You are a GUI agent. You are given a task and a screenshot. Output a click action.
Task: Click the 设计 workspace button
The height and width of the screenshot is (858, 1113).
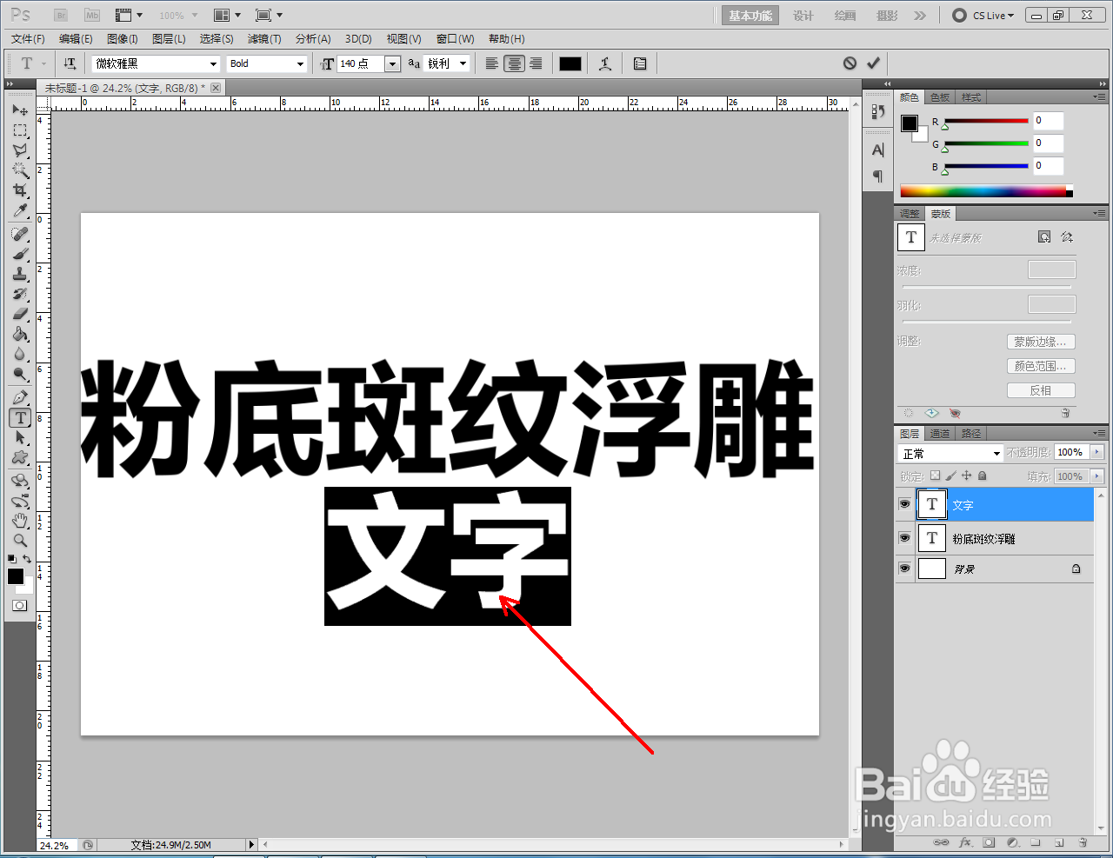coord(803,16)
